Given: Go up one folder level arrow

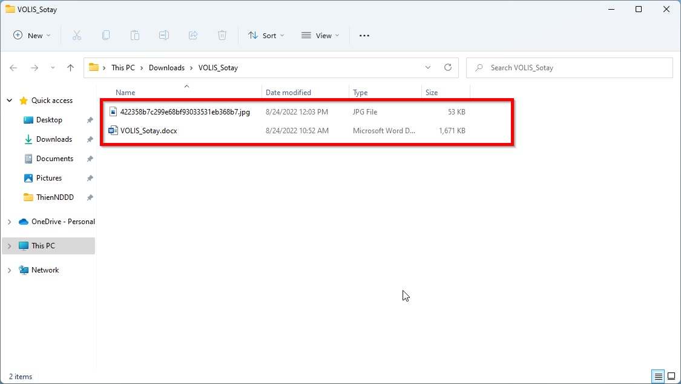Looking at the screenshot, I should pyautogui.click(x=70, y=68).
